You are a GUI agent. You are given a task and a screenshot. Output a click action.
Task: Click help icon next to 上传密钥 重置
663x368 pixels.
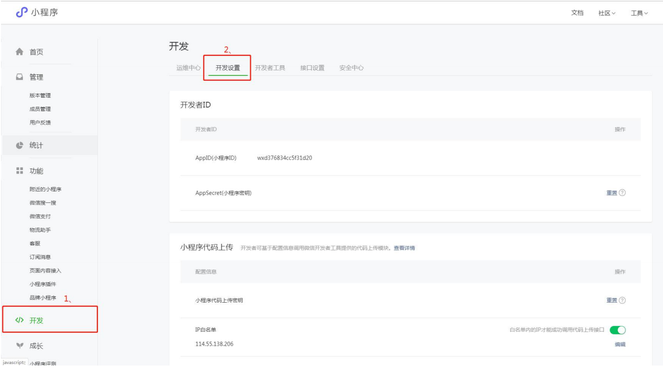pos(623,300)
